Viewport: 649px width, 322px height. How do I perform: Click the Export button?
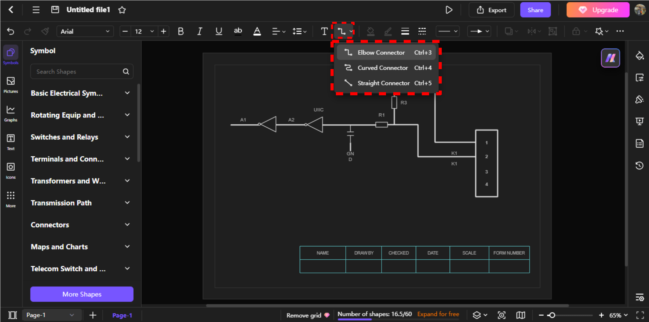tap(492, 10)
